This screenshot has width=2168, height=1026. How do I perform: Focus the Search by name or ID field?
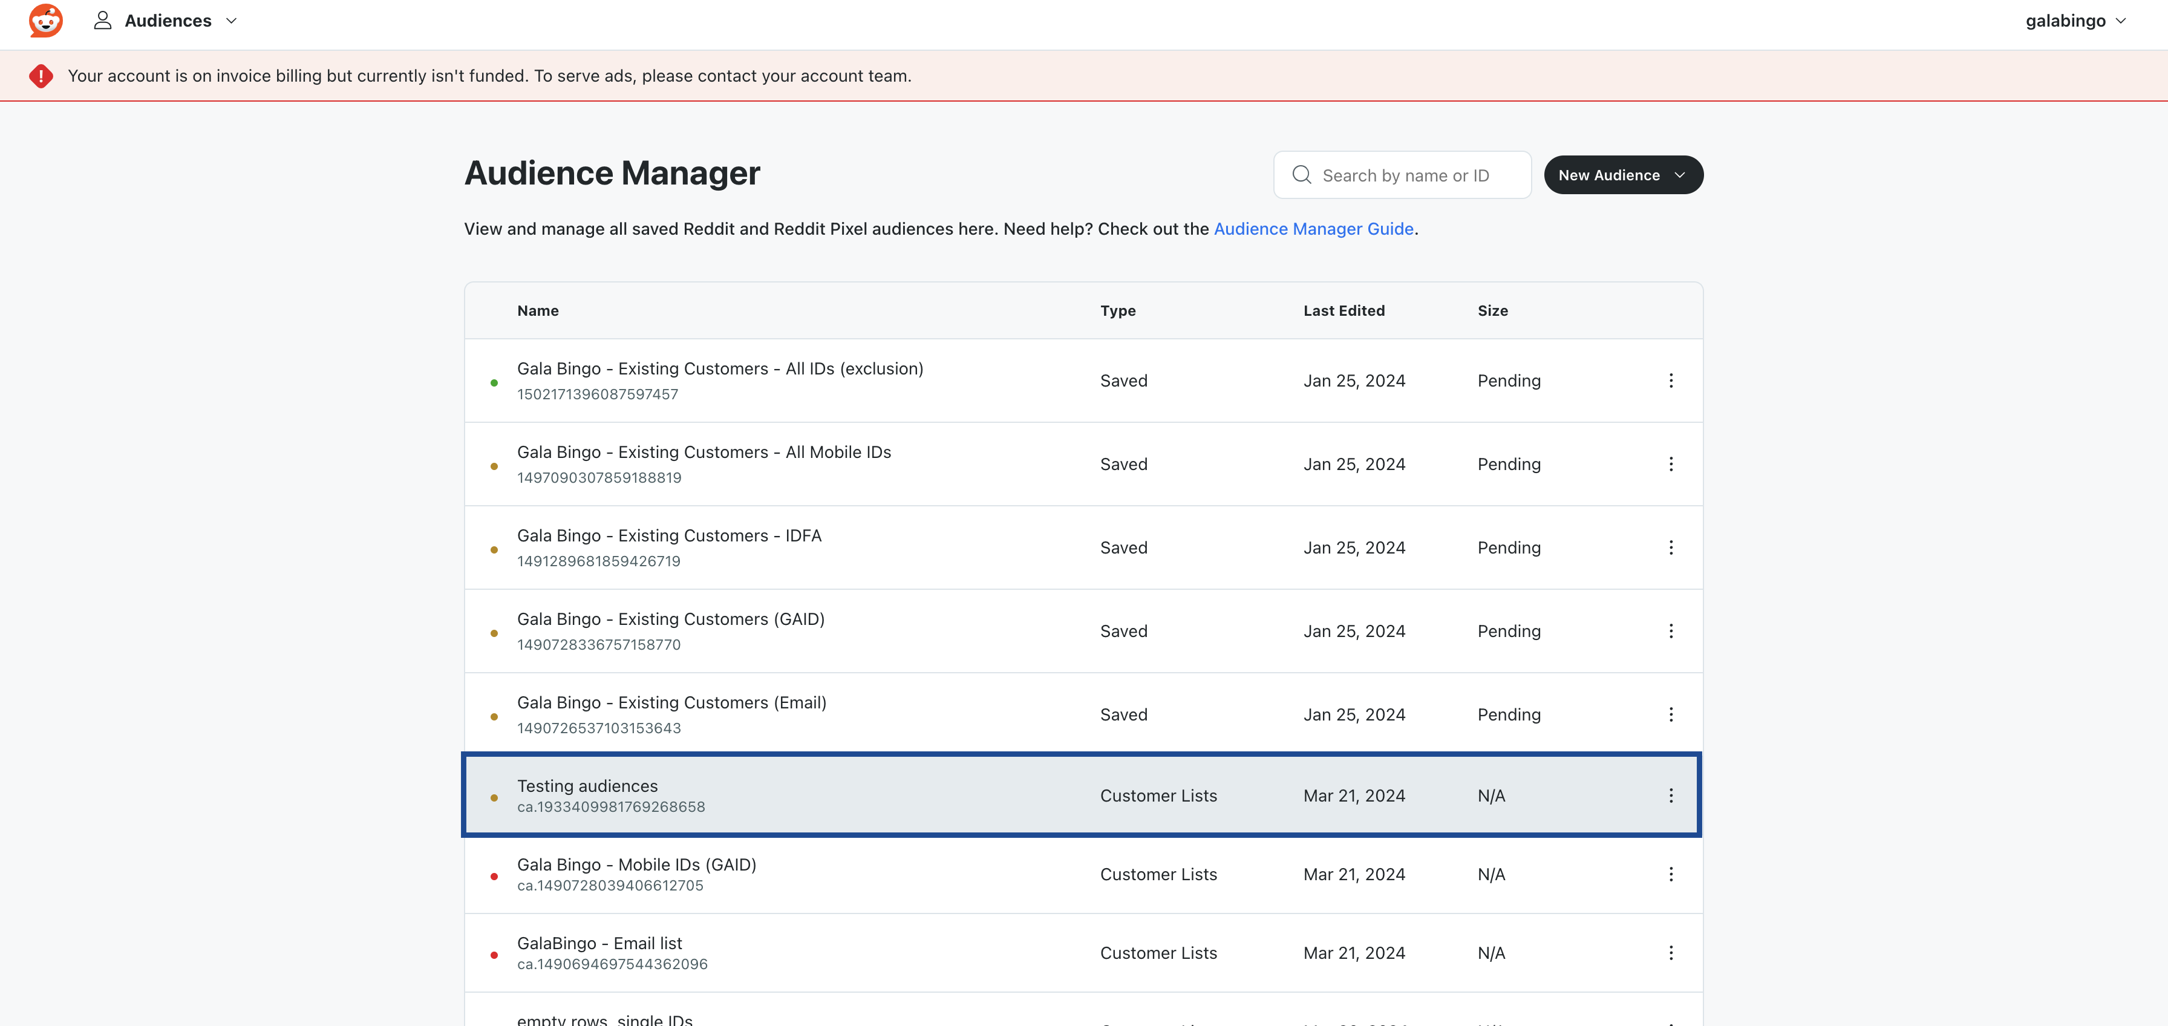coord(1414,175)
